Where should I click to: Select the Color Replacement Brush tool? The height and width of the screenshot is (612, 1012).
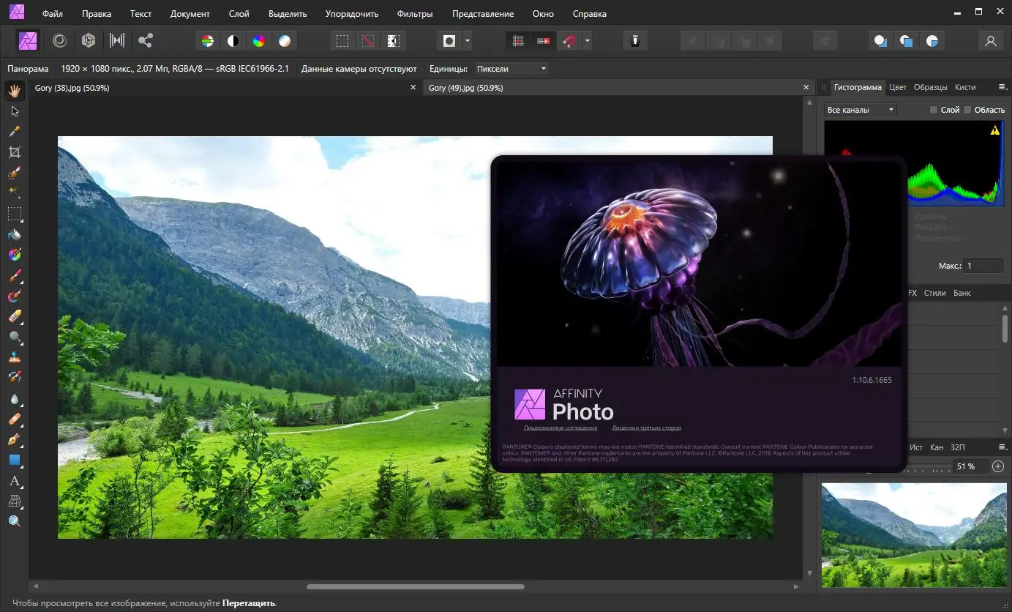pos(14,296)
